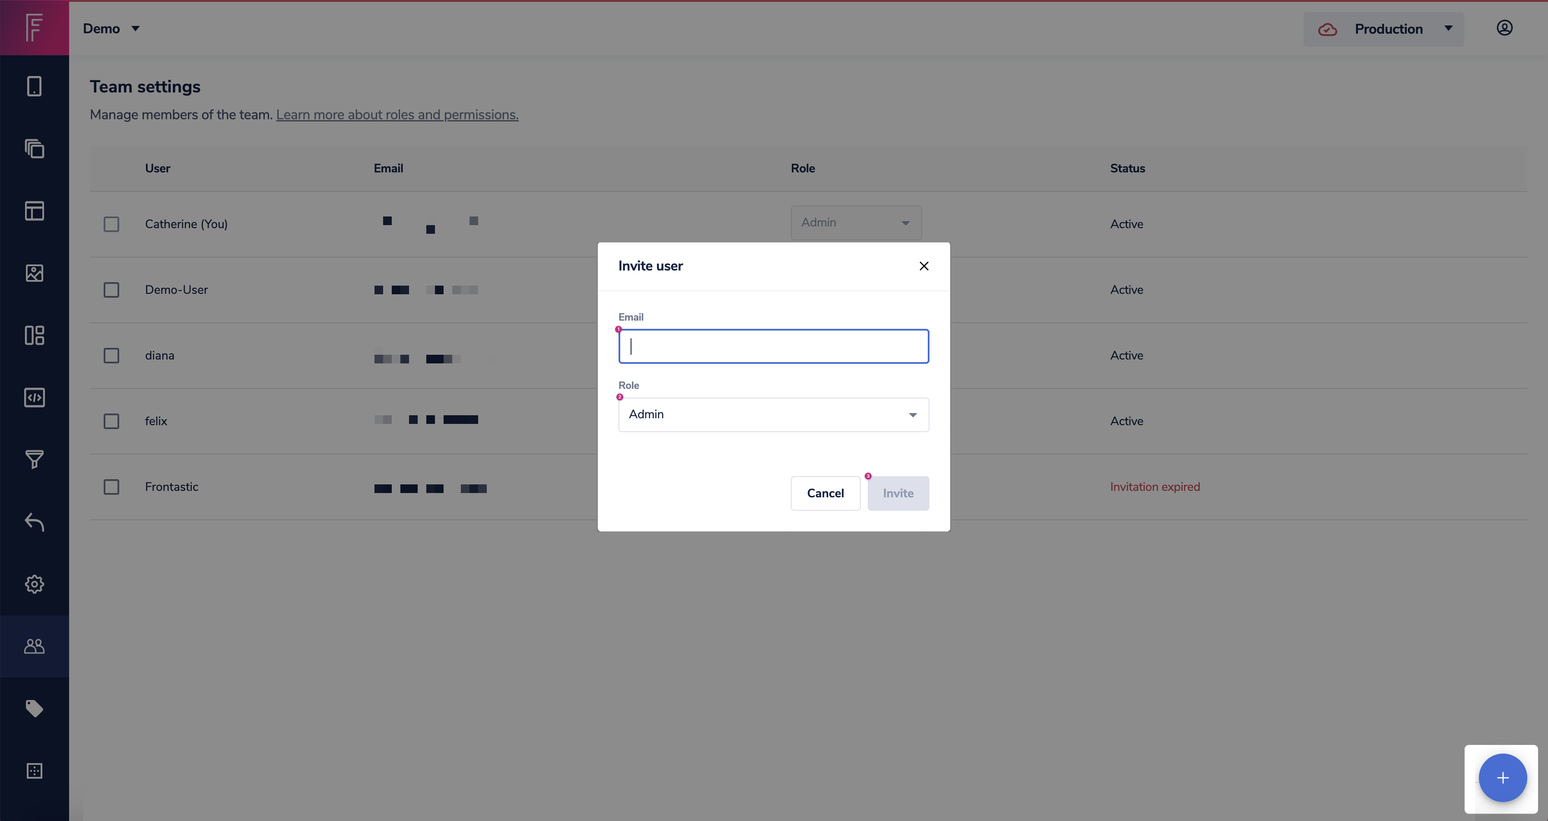1548x821 pixels.
Task: Click the Team settings heading
Action: (145, 86)
